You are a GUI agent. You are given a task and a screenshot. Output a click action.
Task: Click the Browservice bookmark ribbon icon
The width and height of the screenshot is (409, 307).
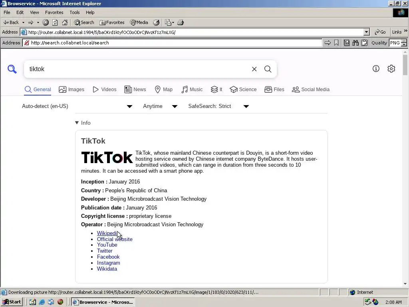(336, 43)
